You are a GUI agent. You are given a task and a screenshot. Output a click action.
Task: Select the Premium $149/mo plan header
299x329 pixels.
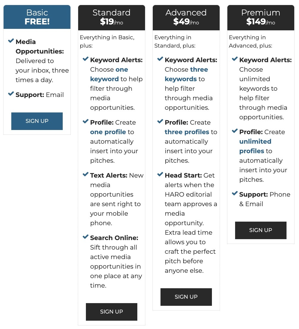click(261, 17)
